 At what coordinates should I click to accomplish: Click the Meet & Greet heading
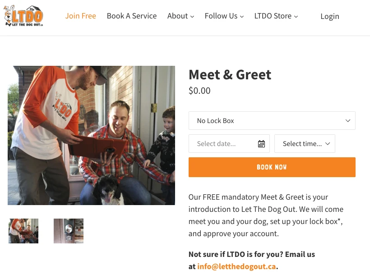230,74
